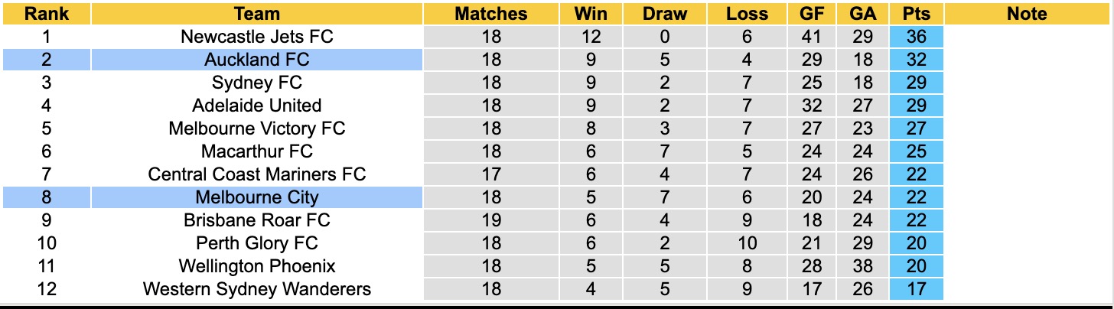The image size is (1114, 309).
Task: Click the Wellington Phoenix team name
Action: [x=257, y=266]
